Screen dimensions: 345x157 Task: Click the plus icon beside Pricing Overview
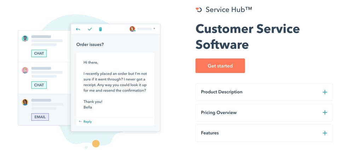(x=325, y=112)
